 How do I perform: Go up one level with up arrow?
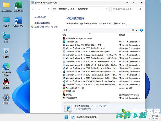pyautogui.click(x=48, y=9)
